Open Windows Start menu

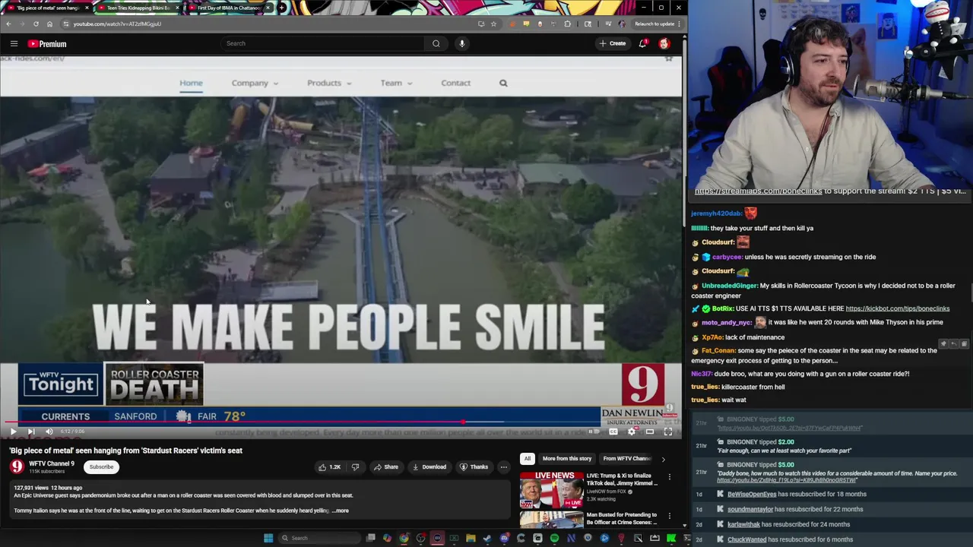coord(268,538)
